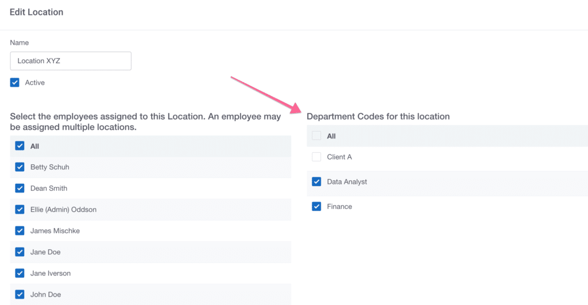
Task: Click the Client A label text
Action: (x=339, y=157)
